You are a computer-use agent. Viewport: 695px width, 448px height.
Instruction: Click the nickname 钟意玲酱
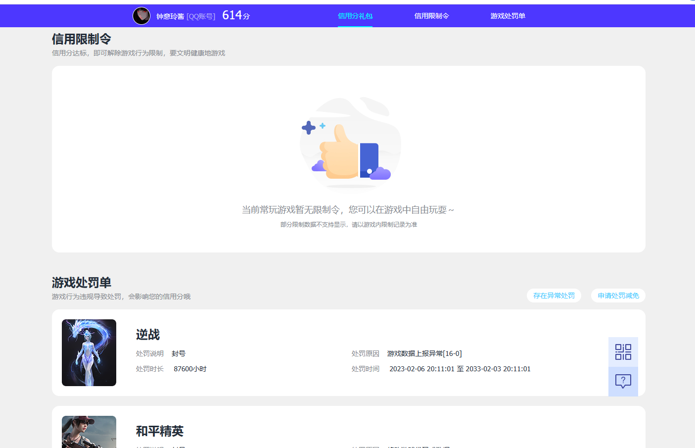click(x=168, y=15)
